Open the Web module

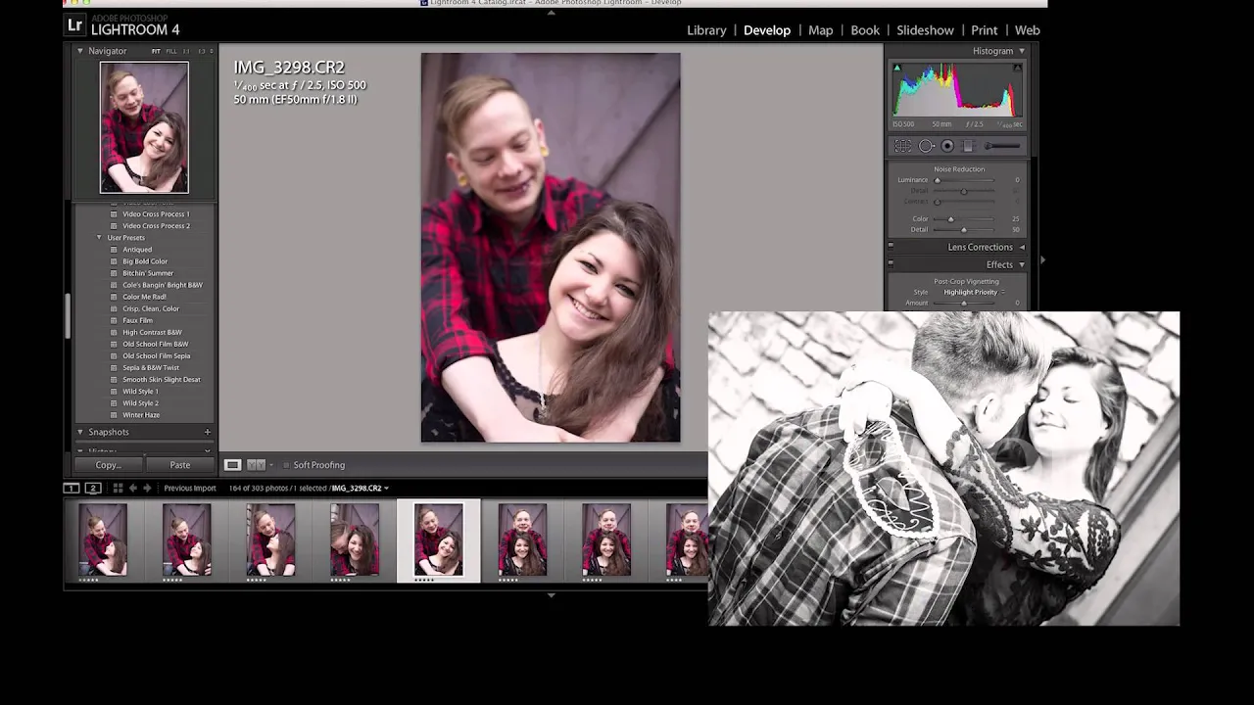pyautogui.click(x=1028, y=30)
